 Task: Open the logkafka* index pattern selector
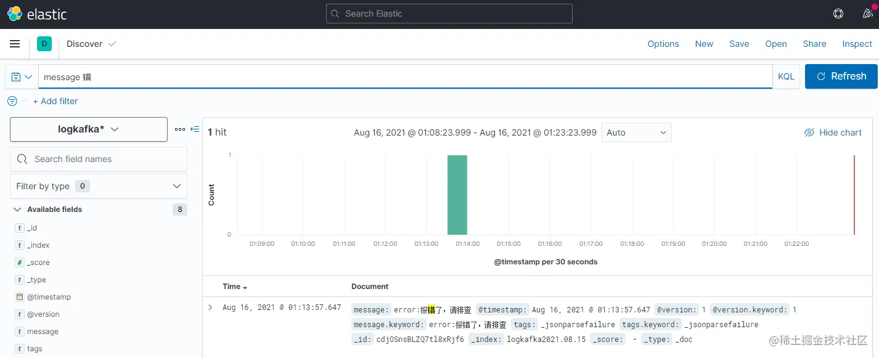click(x=89, y=129)
